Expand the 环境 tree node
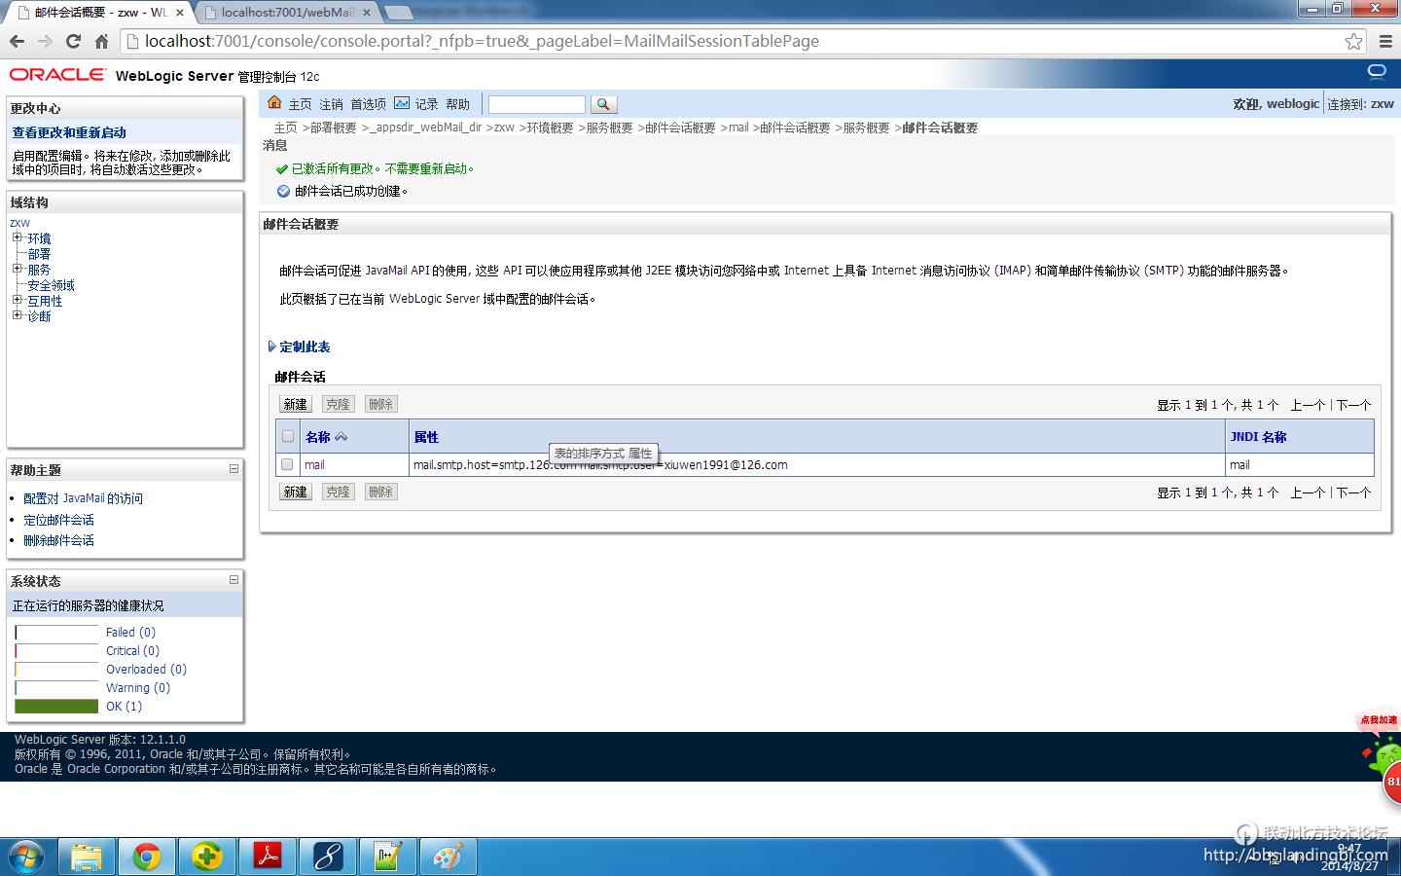This screenshot has width=1401, height=876. [17, 237]
